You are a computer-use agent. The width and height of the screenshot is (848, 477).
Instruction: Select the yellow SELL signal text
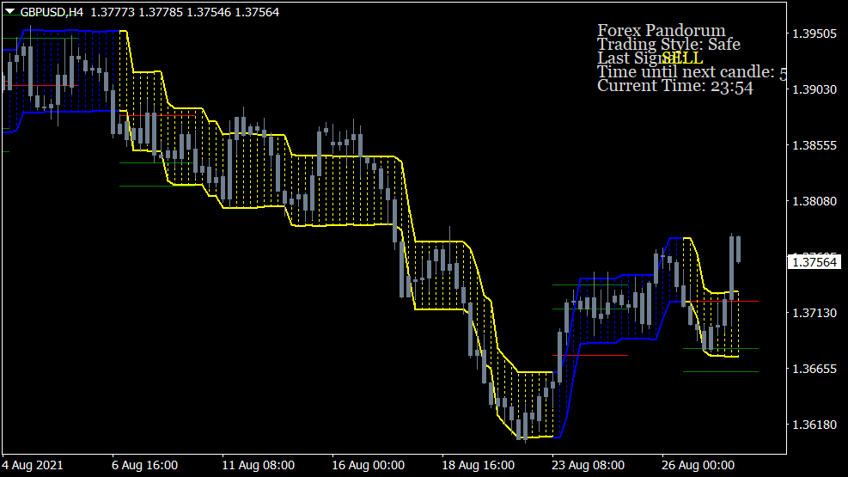[682, 58]
